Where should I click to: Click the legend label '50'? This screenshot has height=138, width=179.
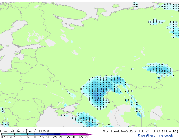[x=87, y=137]
